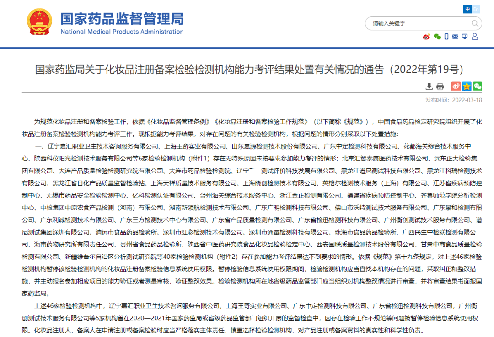Screen dimensions: 494x337
Task: Click the national emblem logo
Action: (x=39, y=22)
